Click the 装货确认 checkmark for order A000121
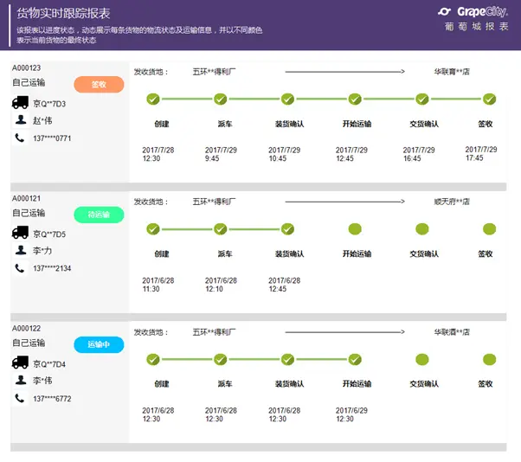The width and height of the screenshot is (521, 462). coord(287,229)
